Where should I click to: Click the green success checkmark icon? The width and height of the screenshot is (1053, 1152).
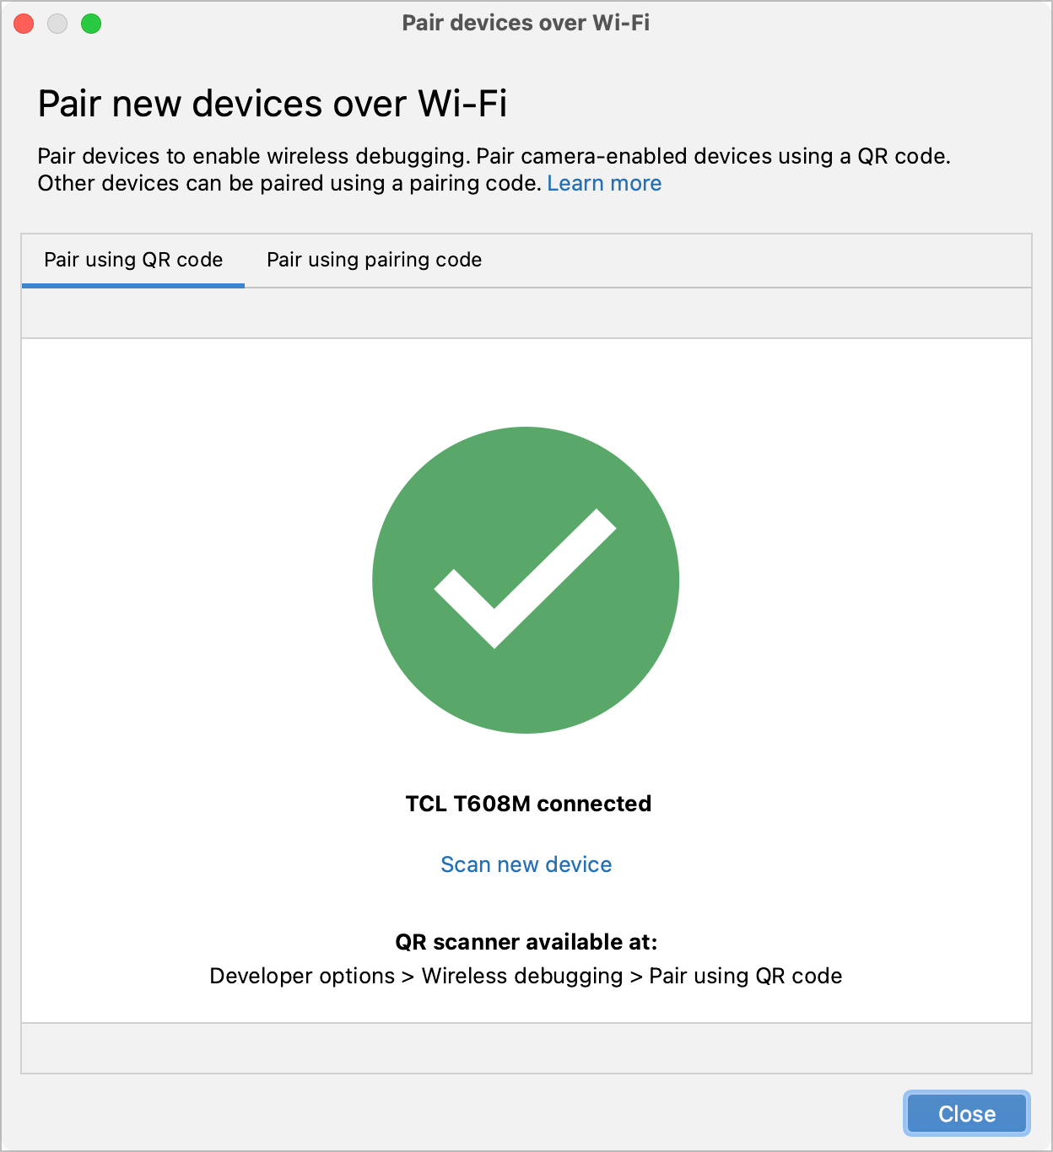click(526, 580)
